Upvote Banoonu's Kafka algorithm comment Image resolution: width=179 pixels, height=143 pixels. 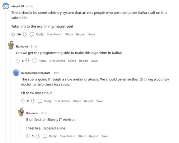[x=18, y=61]
